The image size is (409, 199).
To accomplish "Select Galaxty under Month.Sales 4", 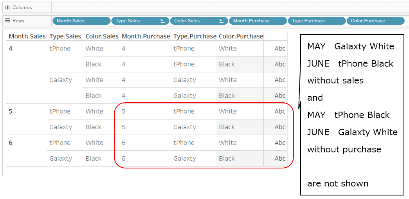I will click(61, 80).
